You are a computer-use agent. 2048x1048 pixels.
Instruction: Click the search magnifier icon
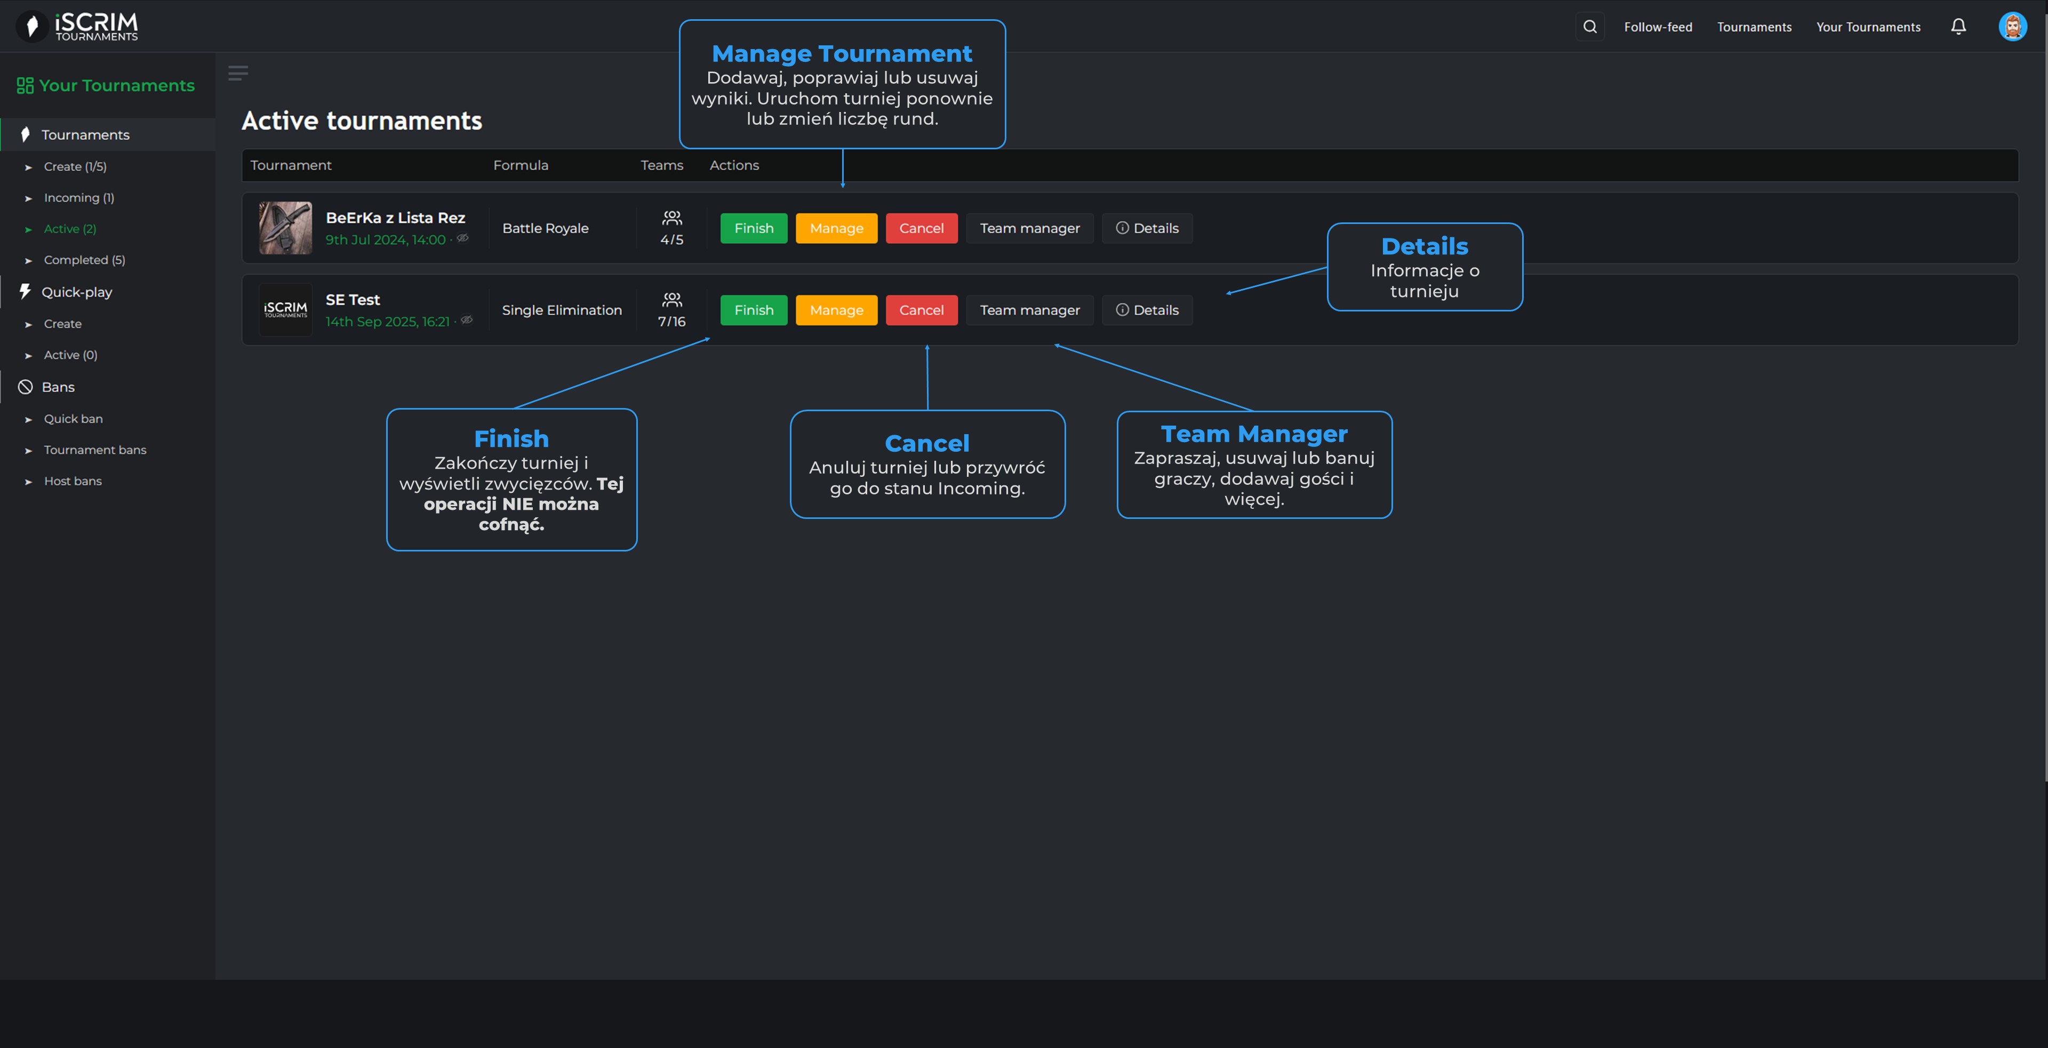coord(1589,27)
